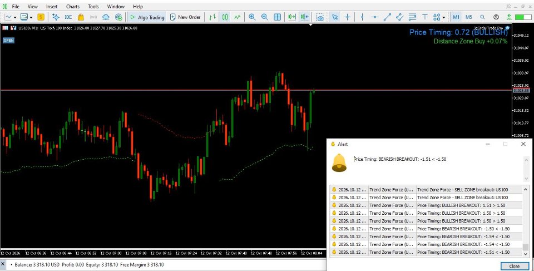Toggle chart auto scroll
The height and width of the screenshot is (271, 534).
tap(292, 17)
